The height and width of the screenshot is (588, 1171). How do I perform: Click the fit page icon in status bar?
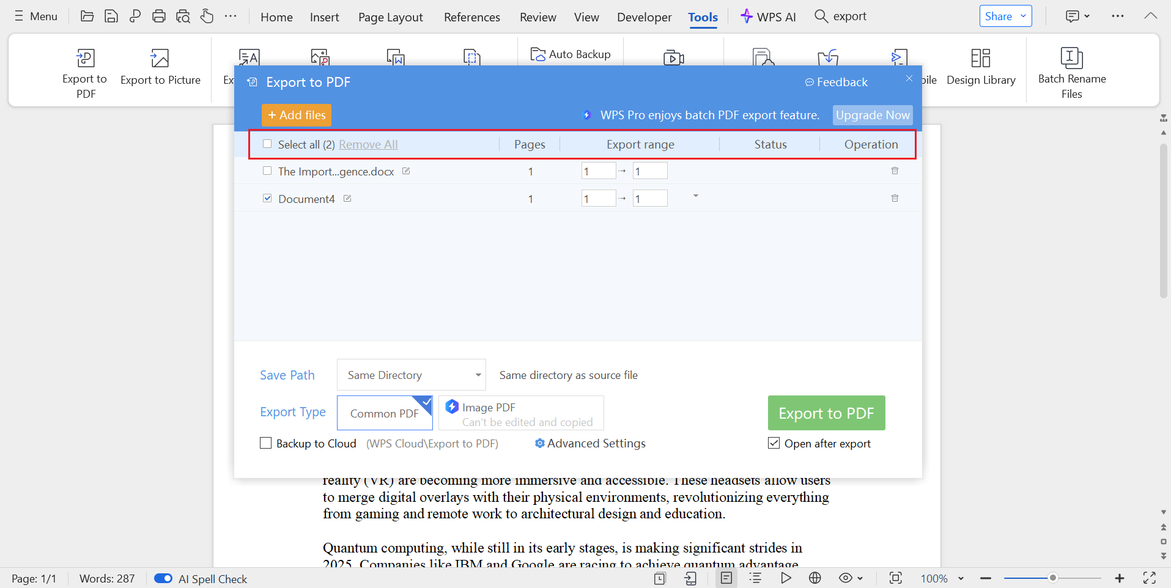pyautogui.click(x=895, y=578)
